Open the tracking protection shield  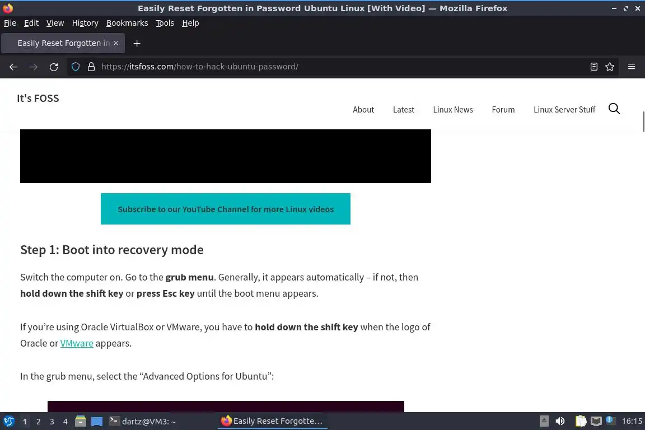pyautogui.click(x=76, y=67)
